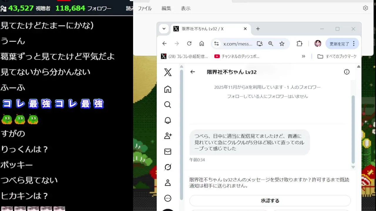Click the back arrow beside 限界社不ちゃん Lv32
This screenshot has height=211, width=376.
tap(193, 72)
